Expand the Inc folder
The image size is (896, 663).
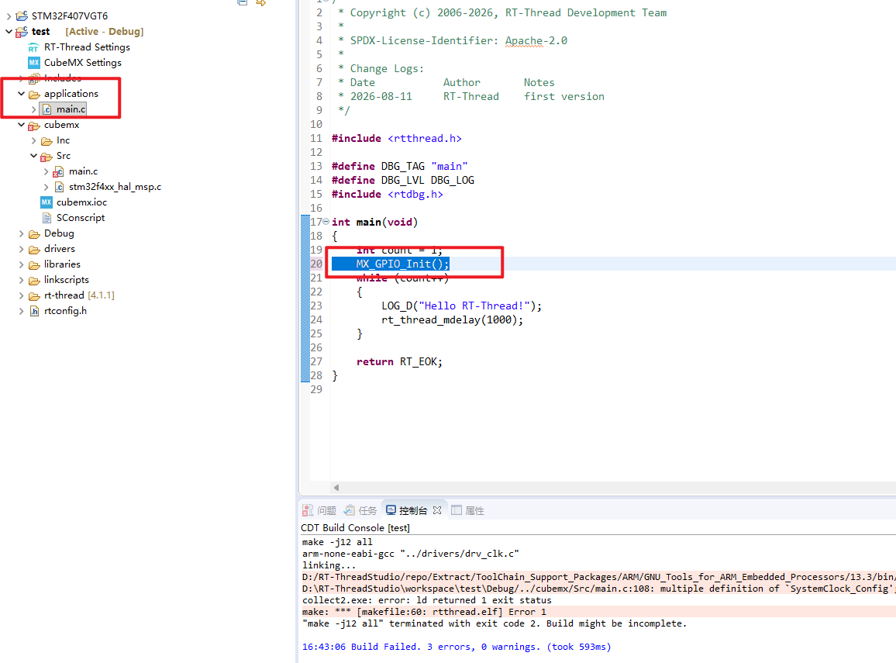coord(33,140)
